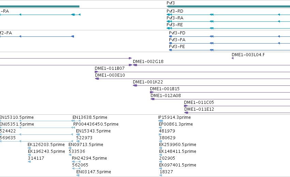This screenshot has height=177, width=290.
Task: Select the EK196243.5prime EST
Action: (x=46, y=152)
